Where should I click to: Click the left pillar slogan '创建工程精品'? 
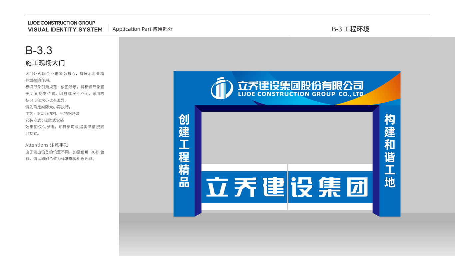[x=184, y=151]
